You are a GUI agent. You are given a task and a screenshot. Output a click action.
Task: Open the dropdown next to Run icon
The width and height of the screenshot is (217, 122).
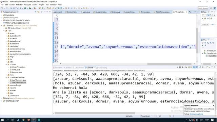(x=27, y=8)
